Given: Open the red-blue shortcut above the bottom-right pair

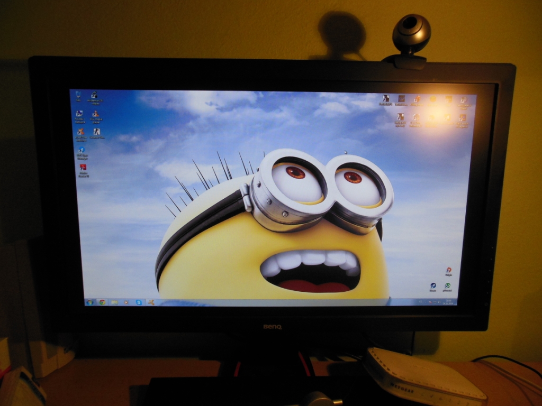Looking at the screenshot, I should pos(448,271).
